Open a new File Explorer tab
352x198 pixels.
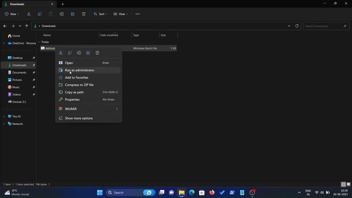(63, 4)
